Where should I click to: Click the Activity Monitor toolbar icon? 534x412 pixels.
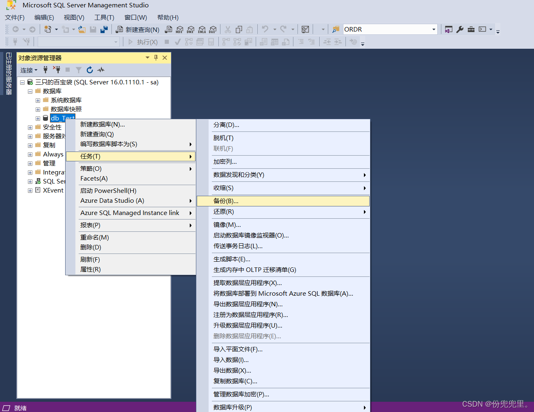coord(305,29)
